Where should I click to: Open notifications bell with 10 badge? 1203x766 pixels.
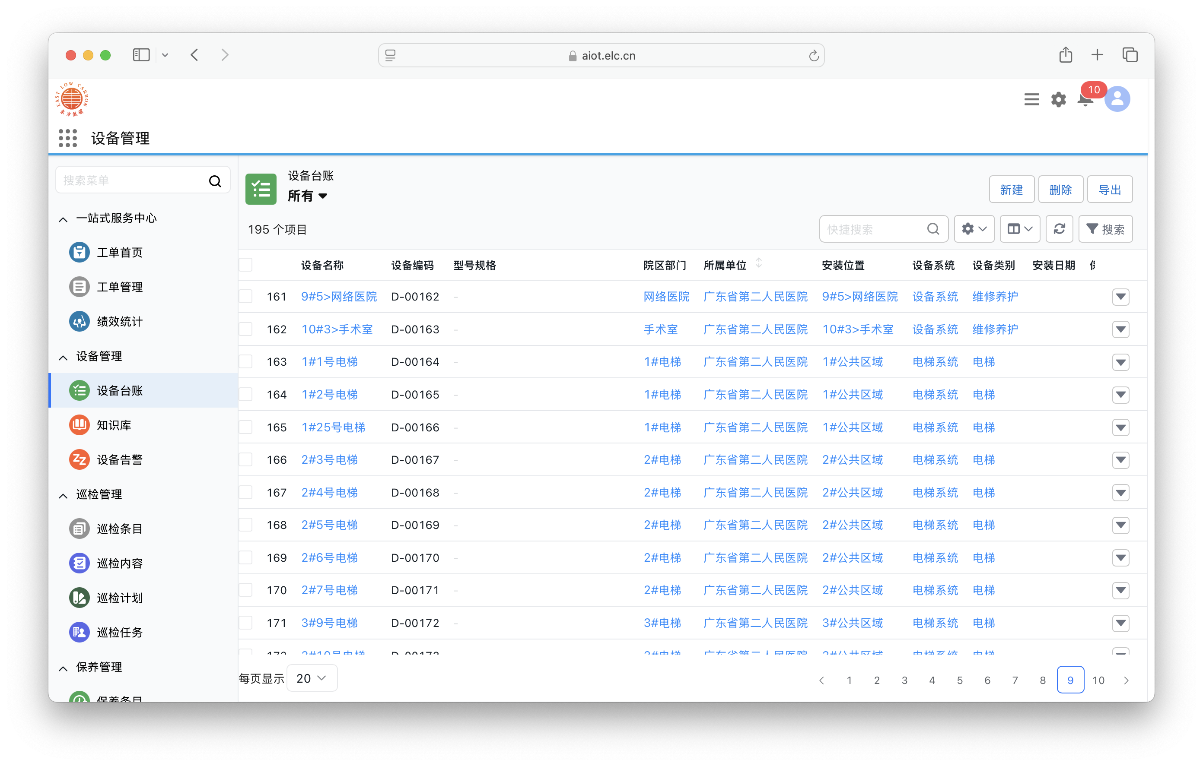[1085, 99]
